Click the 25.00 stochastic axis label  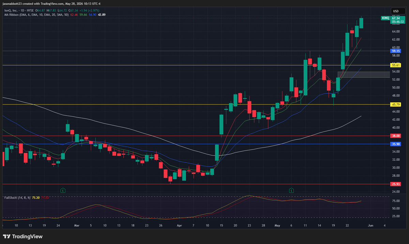pos(396,216)
